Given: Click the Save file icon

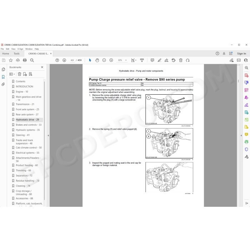Looking at the screenshot, I should coord(4,60).
